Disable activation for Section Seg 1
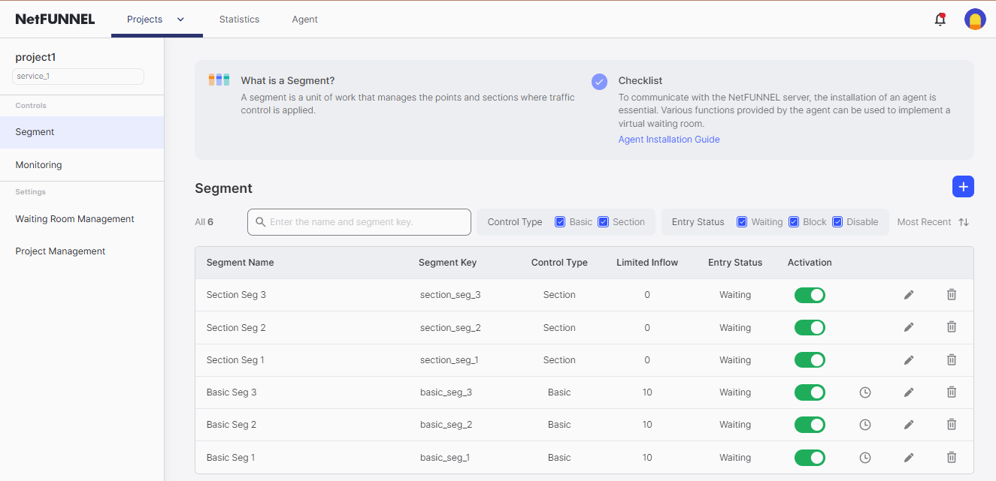Screen dimensions: 996x481 (x=810, y=359)
